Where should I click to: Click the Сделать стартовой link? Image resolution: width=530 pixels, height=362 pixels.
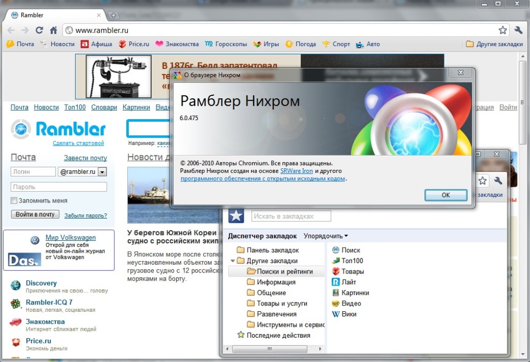coord(78,143)
